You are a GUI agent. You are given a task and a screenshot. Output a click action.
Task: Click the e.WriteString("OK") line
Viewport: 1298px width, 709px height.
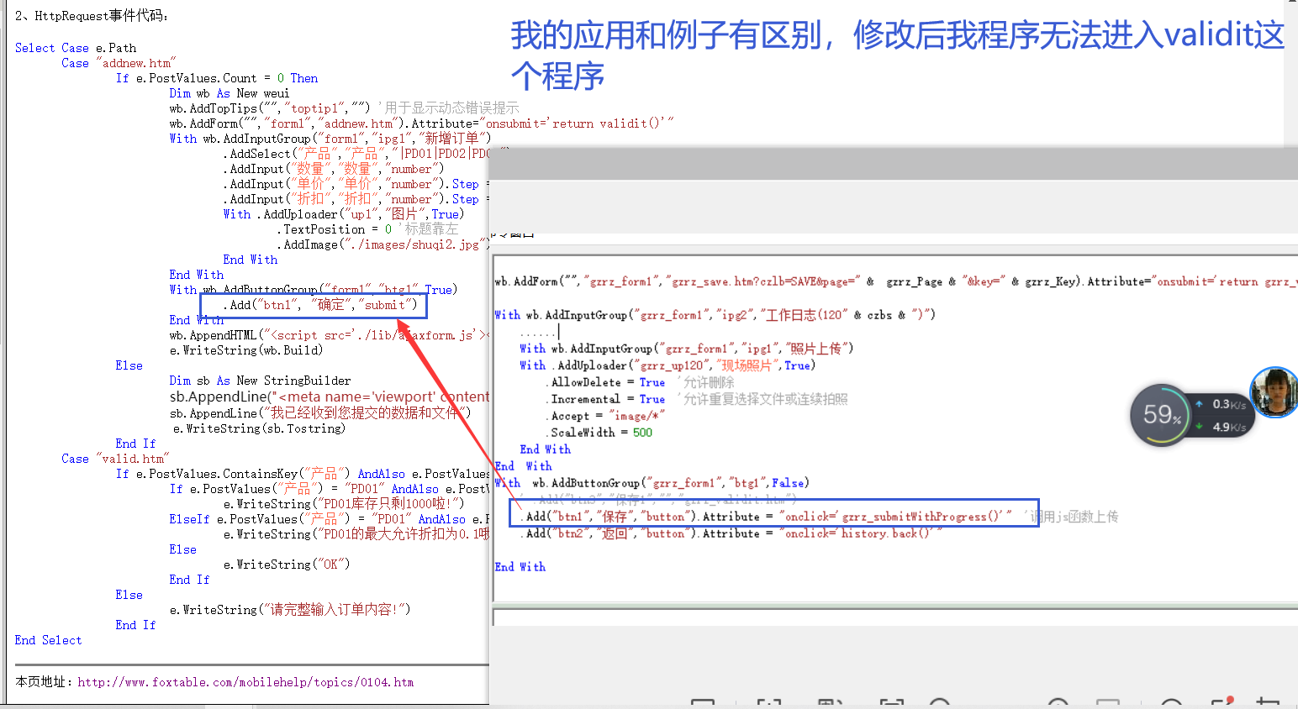click(x=286, y=565)
